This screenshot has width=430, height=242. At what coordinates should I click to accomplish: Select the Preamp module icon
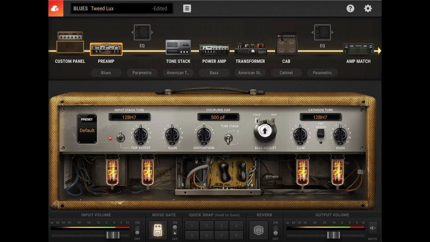(106, 49)
